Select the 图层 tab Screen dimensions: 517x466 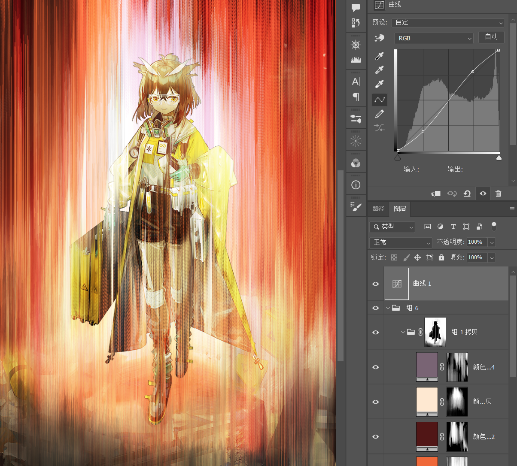[x=400, y=209]
